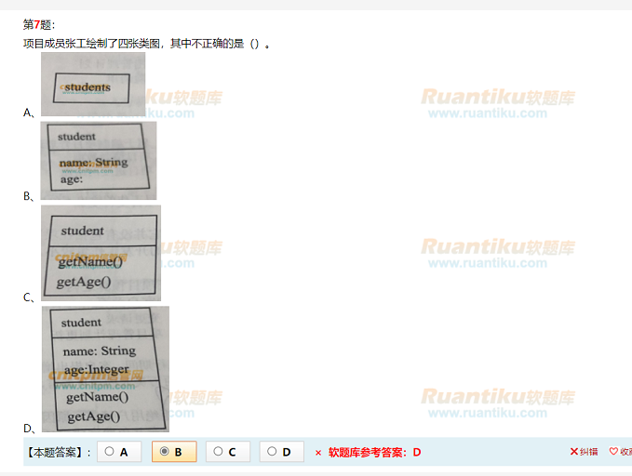Click red × icon before 软题库参考答案
632x476 pixels.
coord(317,453)
